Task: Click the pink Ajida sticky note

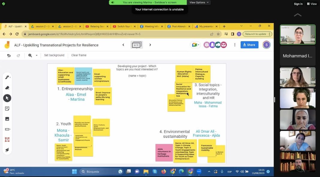Action: [164, 153]
